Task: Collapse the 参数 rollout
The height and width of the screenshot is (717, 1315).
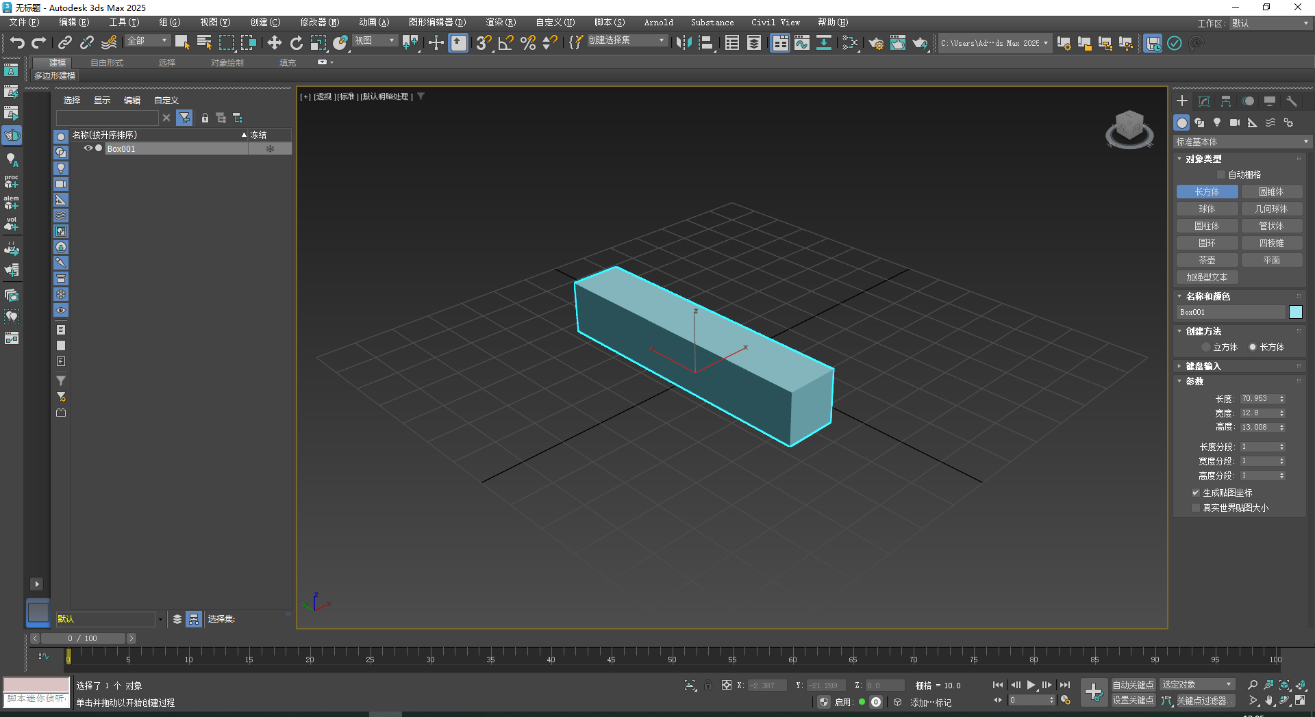Action: (x=1196, y=382)
